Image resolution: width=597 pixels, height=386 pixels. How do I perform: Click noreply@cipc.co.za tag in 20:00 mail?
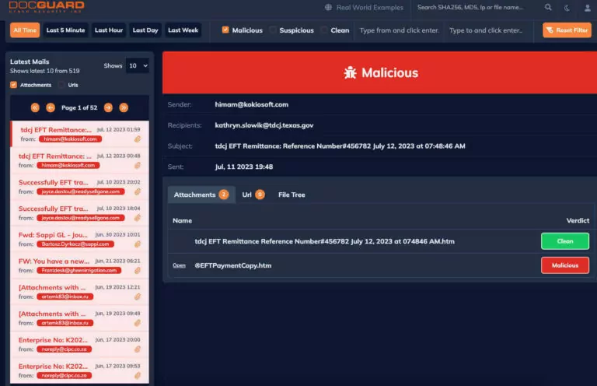click(64, 349)
